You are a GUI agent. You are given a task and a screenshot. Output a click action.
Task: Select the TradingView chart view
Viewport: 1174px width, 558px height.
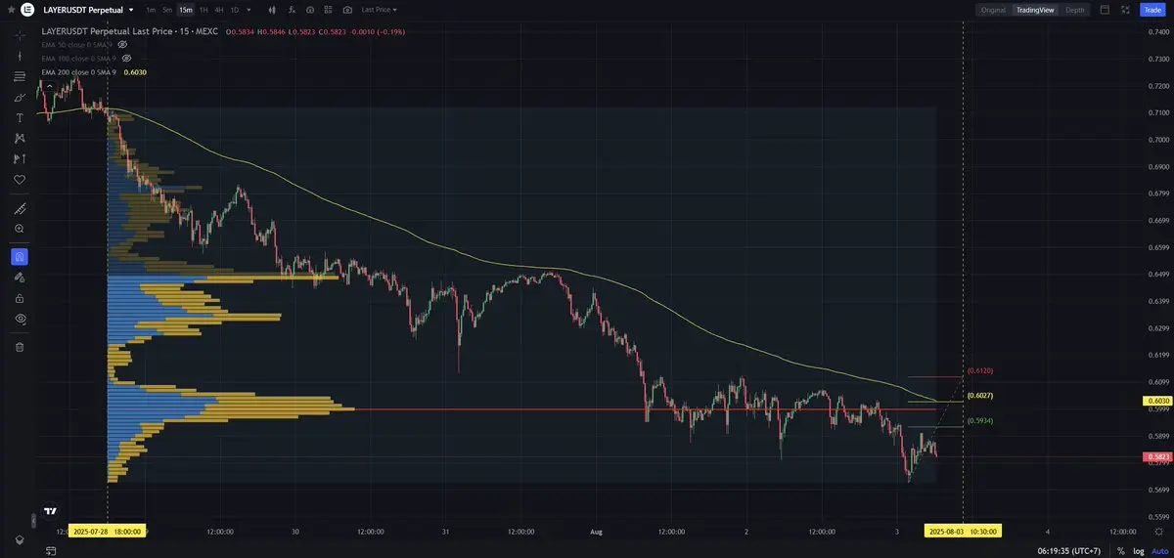click(x=1034, y=10)
